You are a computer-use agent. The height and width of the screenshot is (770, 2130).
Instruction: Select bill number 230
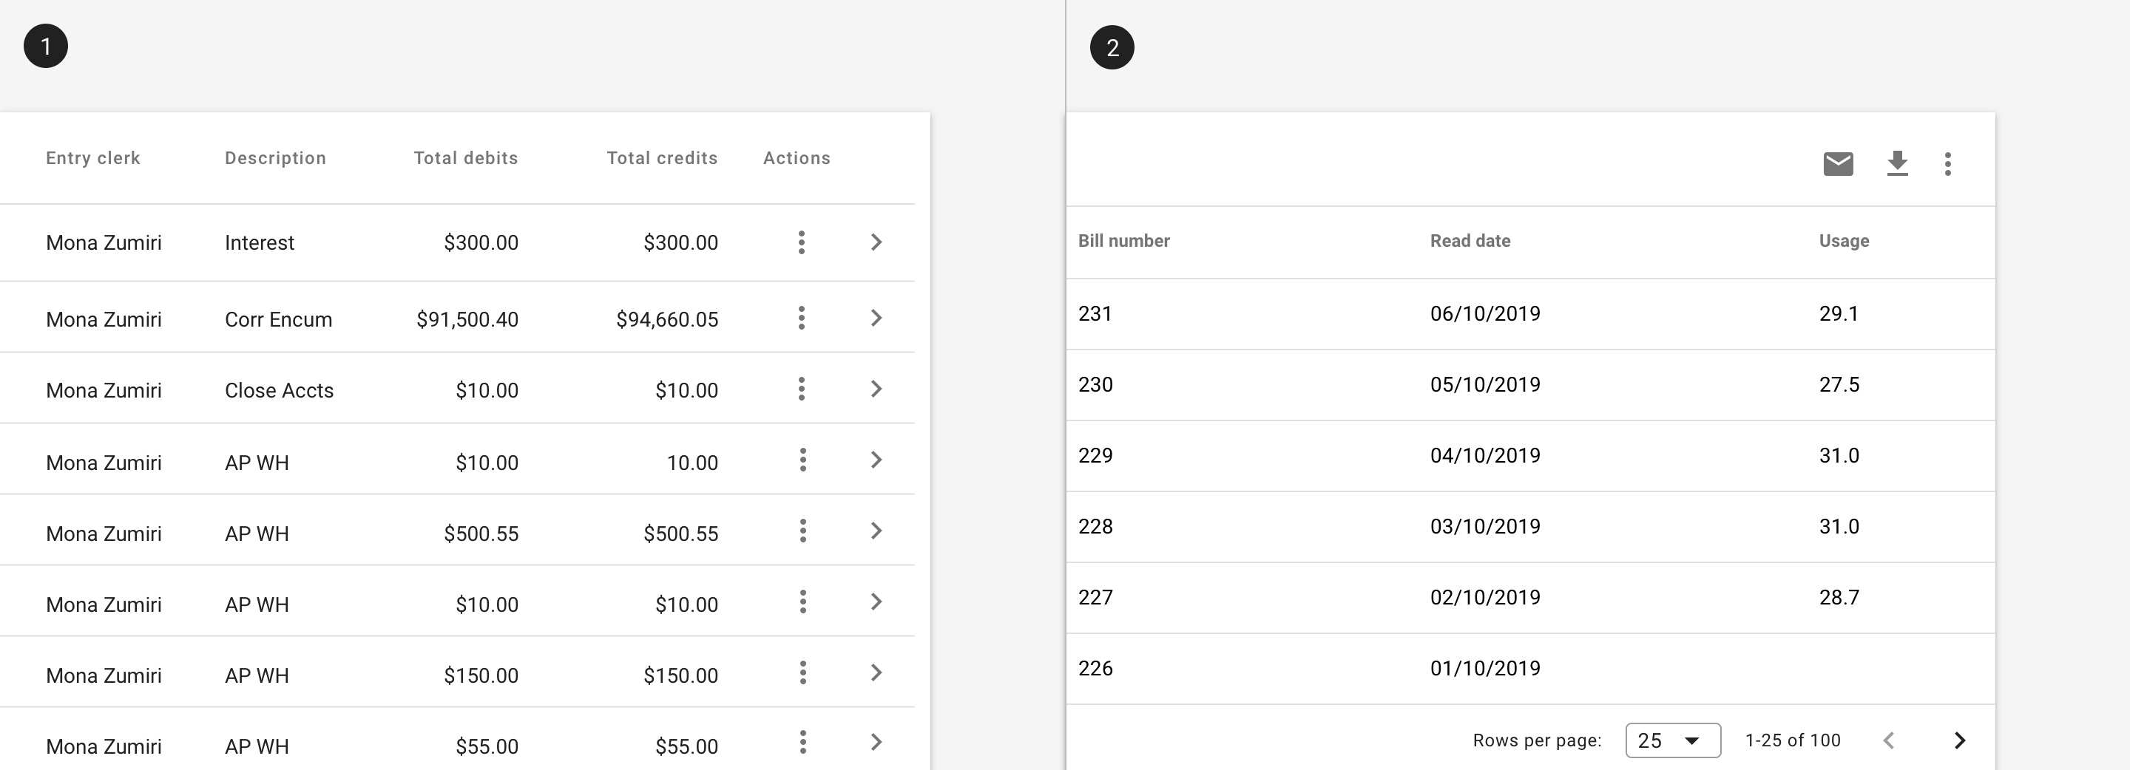[1095, 385]
